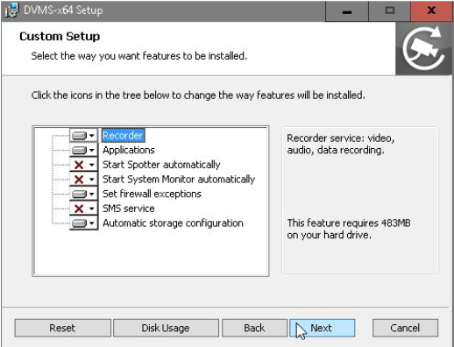Select the Recorder tree item
The width and height of the screenshot is (454, 347).
[123, 136]
